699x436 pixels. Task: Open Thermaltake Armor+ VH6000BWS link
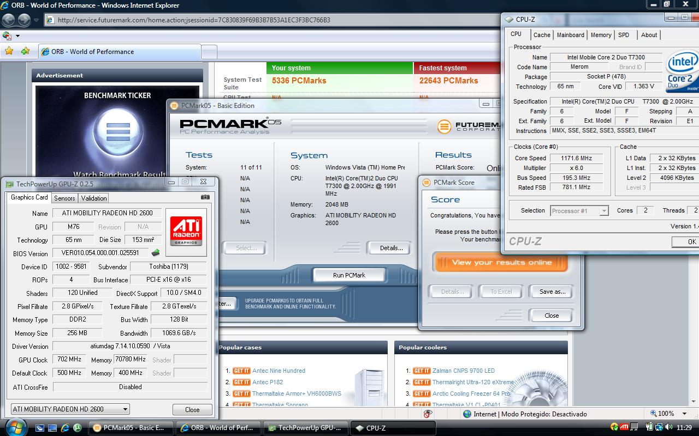click(x=297, y=393)
